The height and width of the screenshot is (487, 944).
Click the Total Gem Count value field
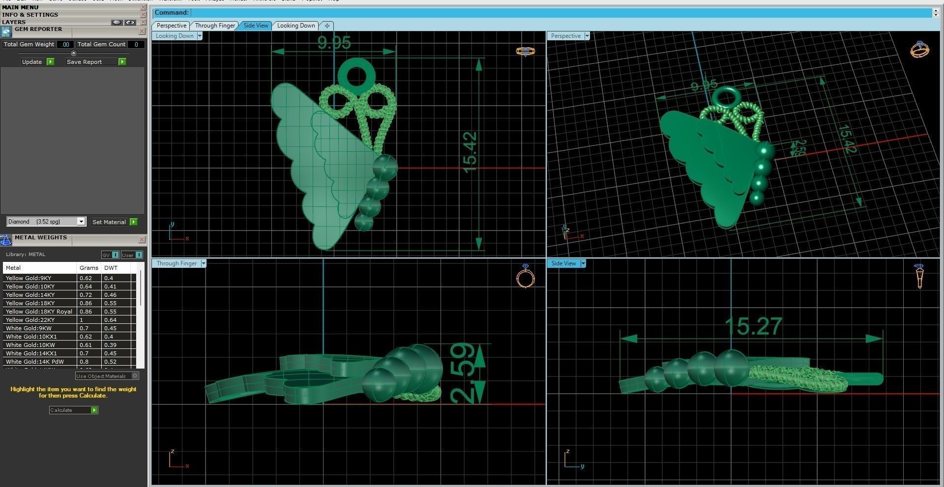pyautogui.click(x=136, y=44)
